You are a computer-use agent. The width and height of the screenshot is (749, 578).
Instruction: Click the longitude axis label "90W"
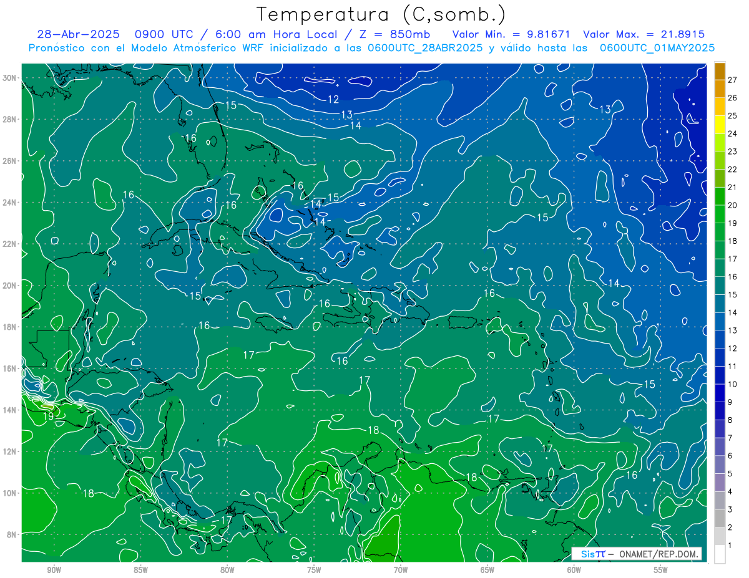pyautogui.click(x=54, y=570)
